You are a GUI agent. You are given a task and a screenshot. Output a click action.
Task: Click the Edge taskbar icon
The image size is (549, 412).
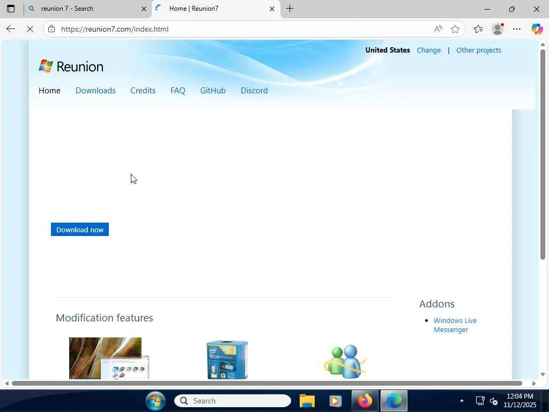tap(394, 401)
